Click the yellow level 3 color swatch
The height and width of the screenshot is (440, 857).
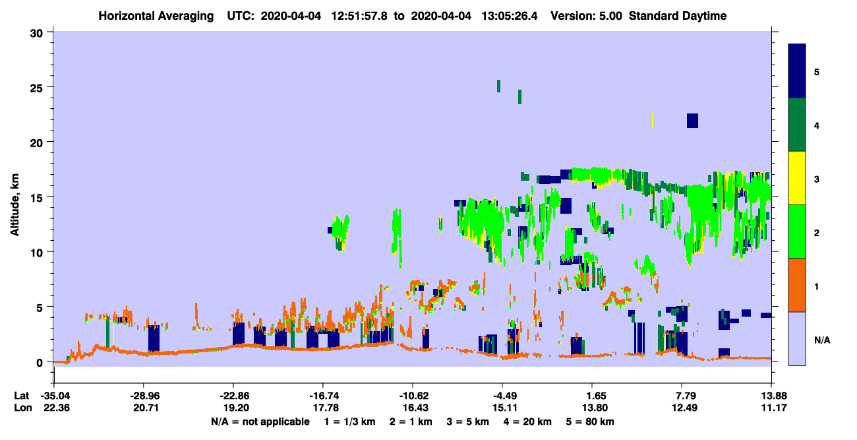click(797, 178)
